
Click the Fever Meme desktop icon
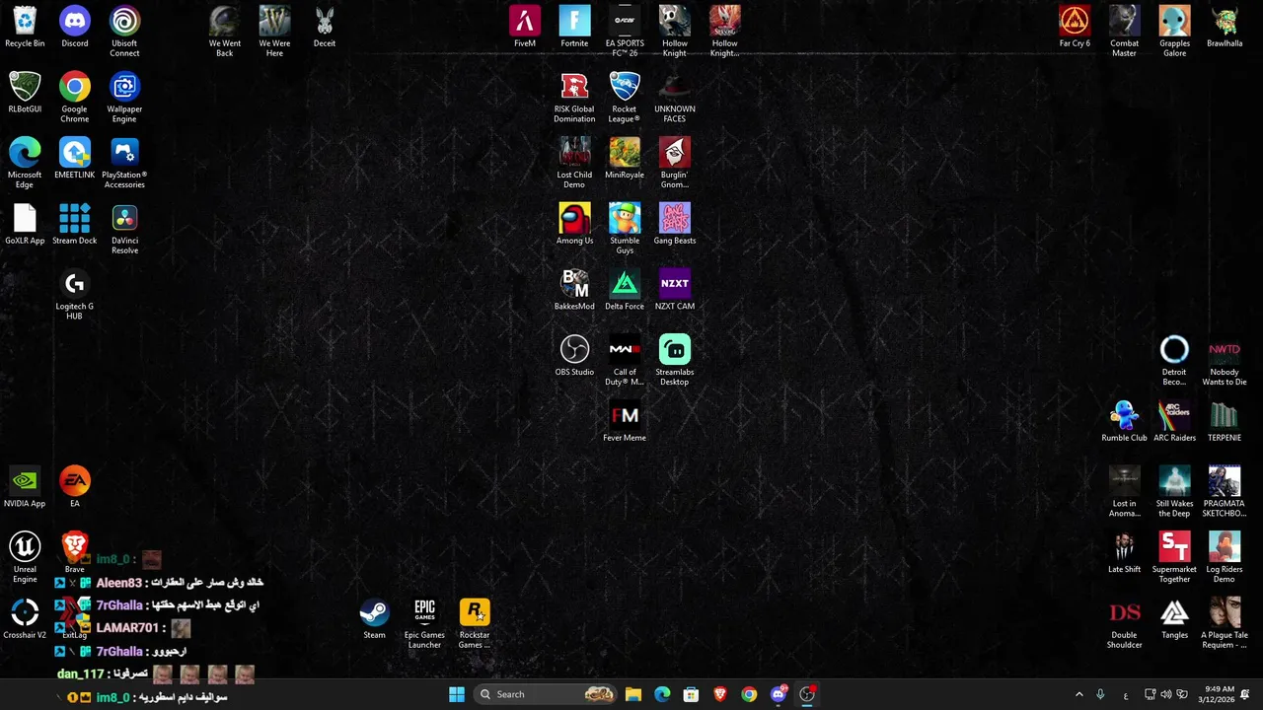pyautogui.click(x=625, y=421)
